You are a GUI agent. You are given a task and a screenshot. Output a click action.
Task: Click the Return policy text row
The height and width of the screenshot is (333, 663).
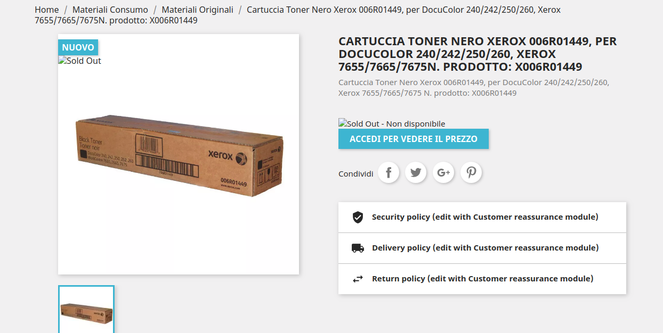coord(482,279)
